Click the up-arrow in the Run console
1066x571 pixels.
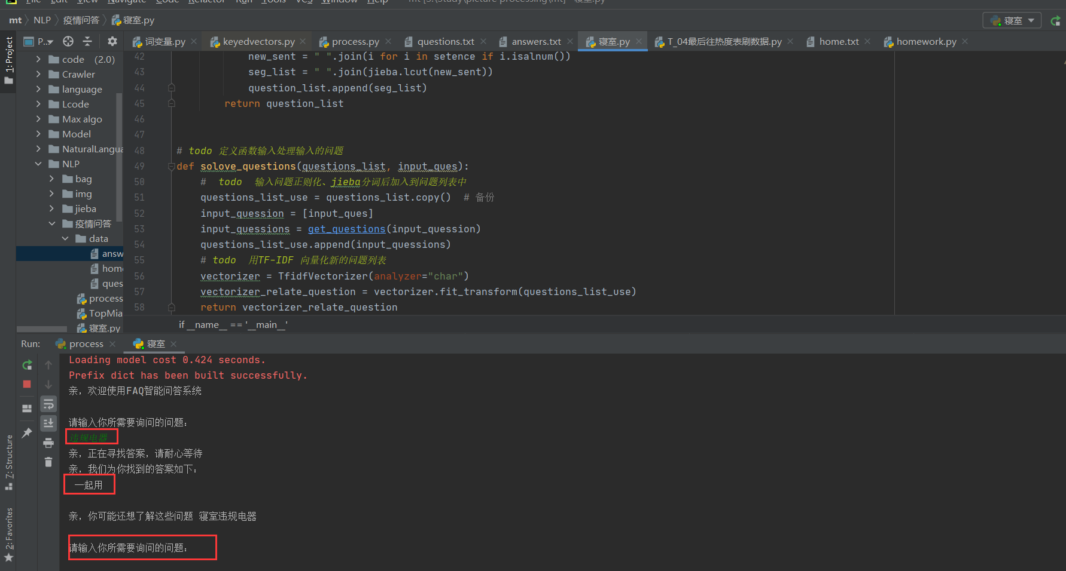pyautogui.click(x=48, y=365)
